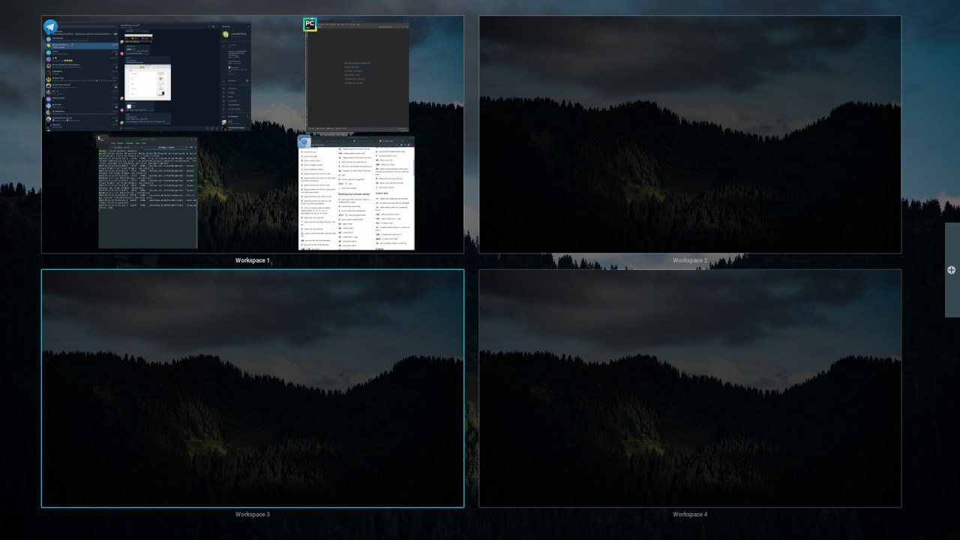Switch to Workspace 2
This screenshot has width=960, height=540.
[690, 134]
